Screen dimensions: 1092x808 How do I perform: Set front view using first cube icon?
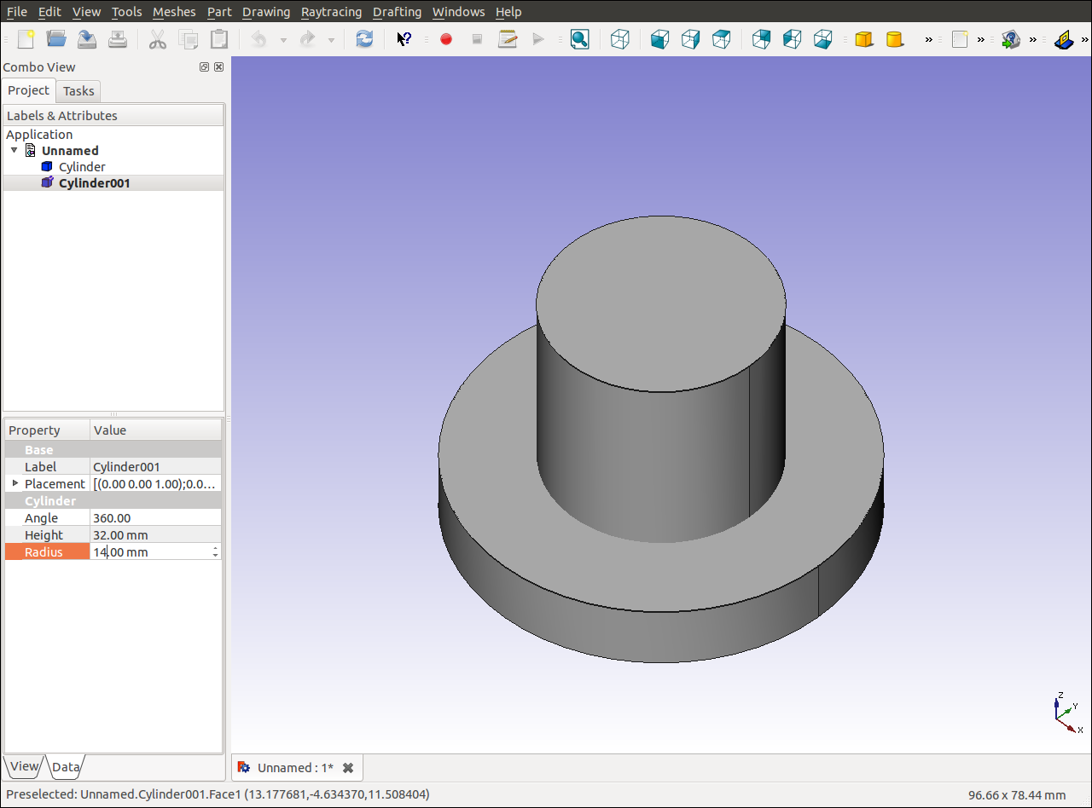[659, 39]
